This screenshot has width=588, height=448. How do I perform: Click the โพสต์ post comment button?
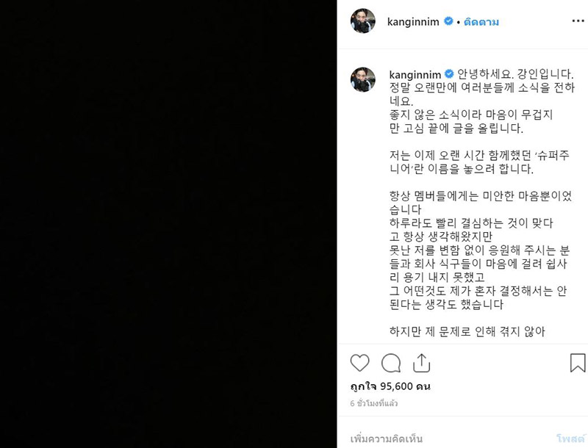570,438
